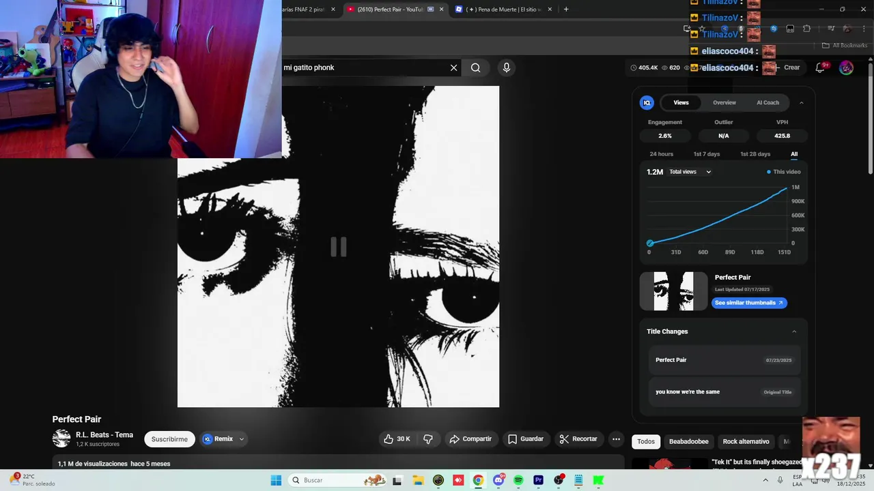Open the Windows Start menu

[276, 480]
